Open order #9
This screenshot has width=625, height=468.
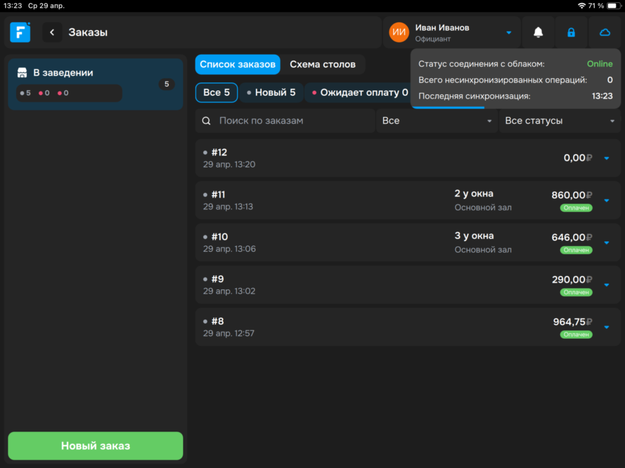pos(408,285)
